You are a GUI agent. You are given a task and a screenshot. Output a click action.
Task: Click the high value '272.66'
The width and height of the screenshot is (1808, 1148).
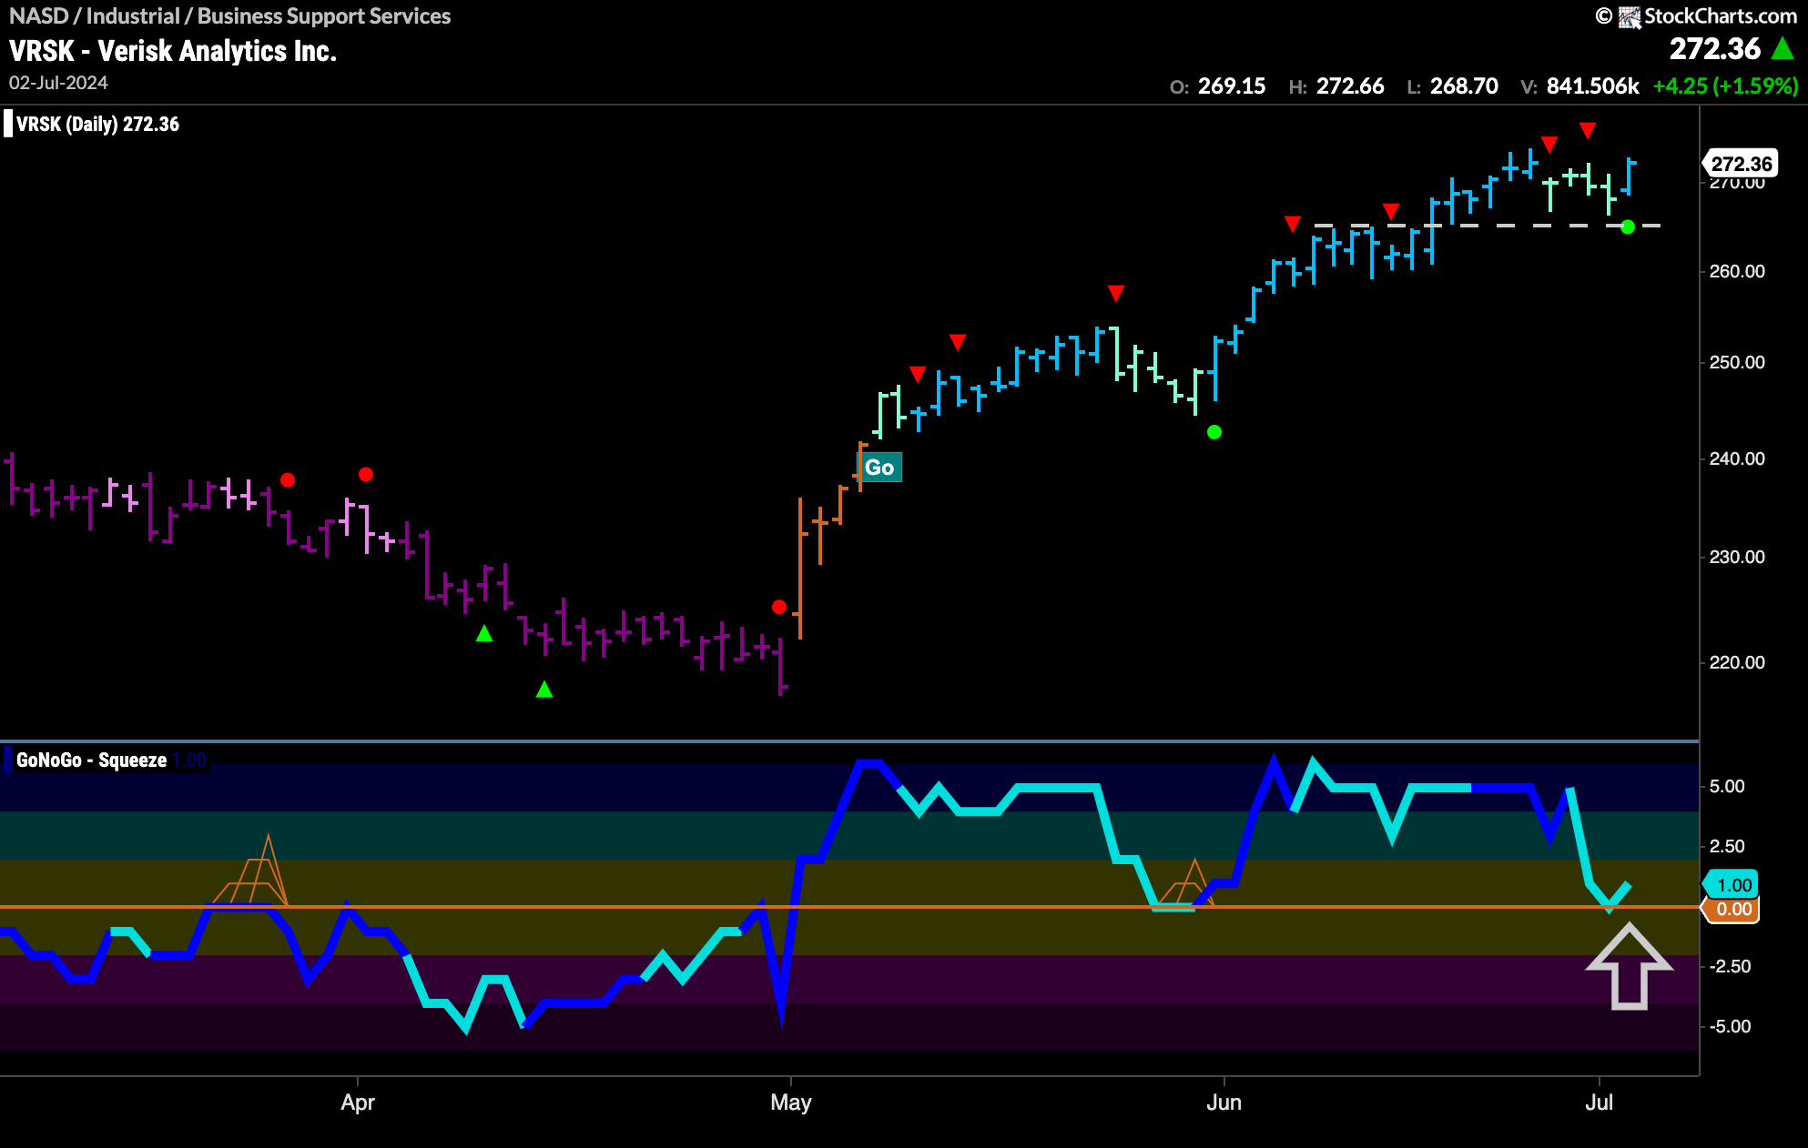point(1350,86)
